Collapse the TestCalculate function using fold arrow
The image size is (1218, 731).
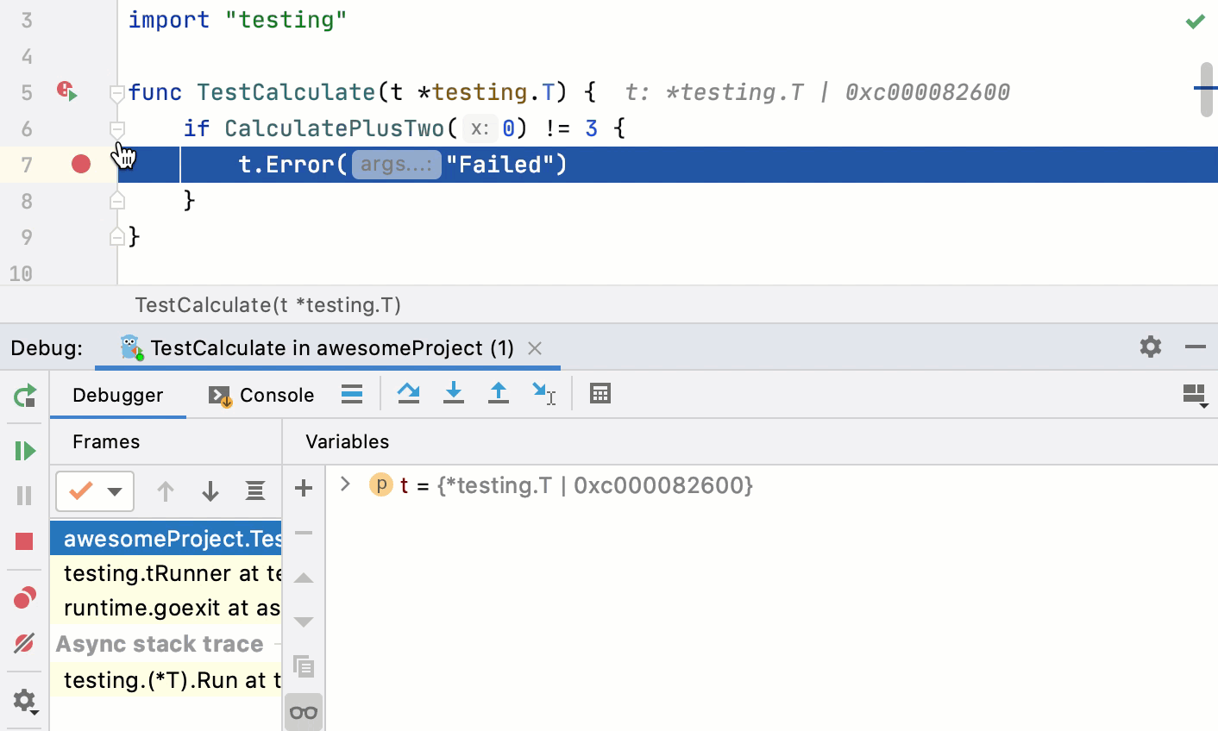pos(118,95)
